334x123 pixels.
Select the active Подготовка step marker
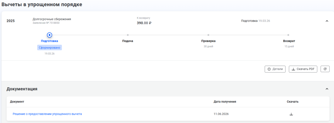pyautogui.click(x=49, y=35)
